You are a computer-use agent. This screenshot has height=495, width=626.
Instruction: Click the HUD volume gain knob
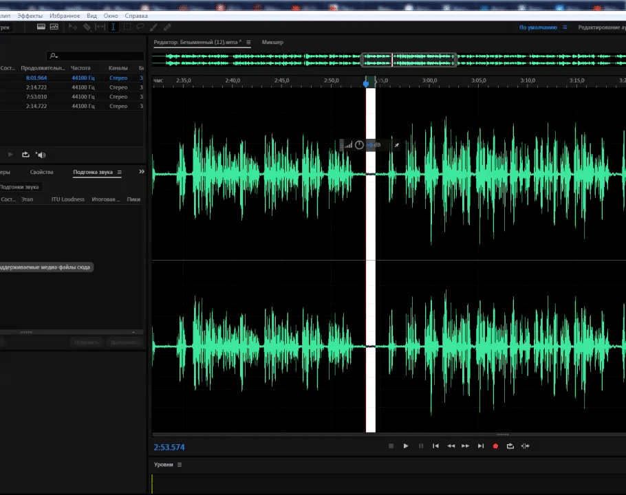coord(359,145)
